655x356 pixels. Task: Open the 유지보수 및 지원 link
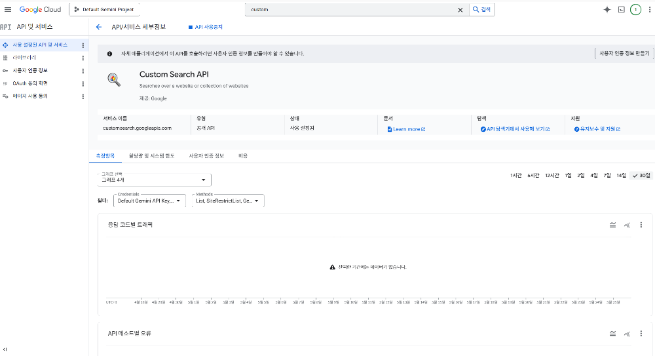click(x=597, y=129)
